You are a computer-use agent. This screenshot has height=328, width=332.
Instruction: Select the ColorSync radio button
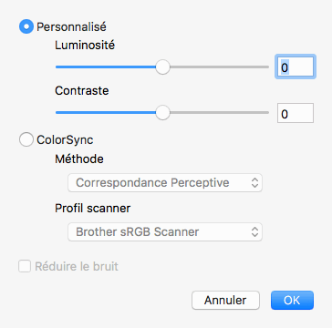pyautogui.click(x=26, y=139)
